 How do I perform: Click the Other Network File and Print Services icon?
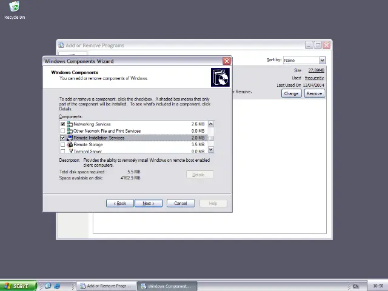click(x=70, y=131)
